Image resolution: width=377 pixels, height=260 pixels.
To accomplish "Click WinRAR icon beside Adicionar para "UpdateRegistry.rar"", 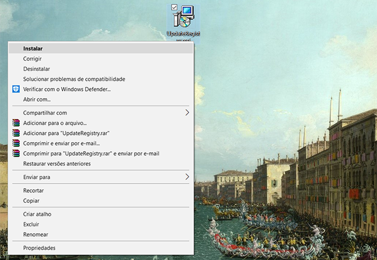I will (x=16, y=133).
